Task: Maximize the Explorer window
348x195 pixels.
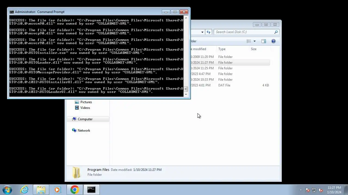Action: click(266, 25)
